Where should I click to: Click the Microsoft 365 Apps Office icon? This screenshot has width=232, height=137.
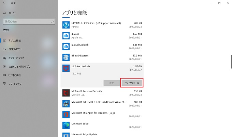click(66, 115)
